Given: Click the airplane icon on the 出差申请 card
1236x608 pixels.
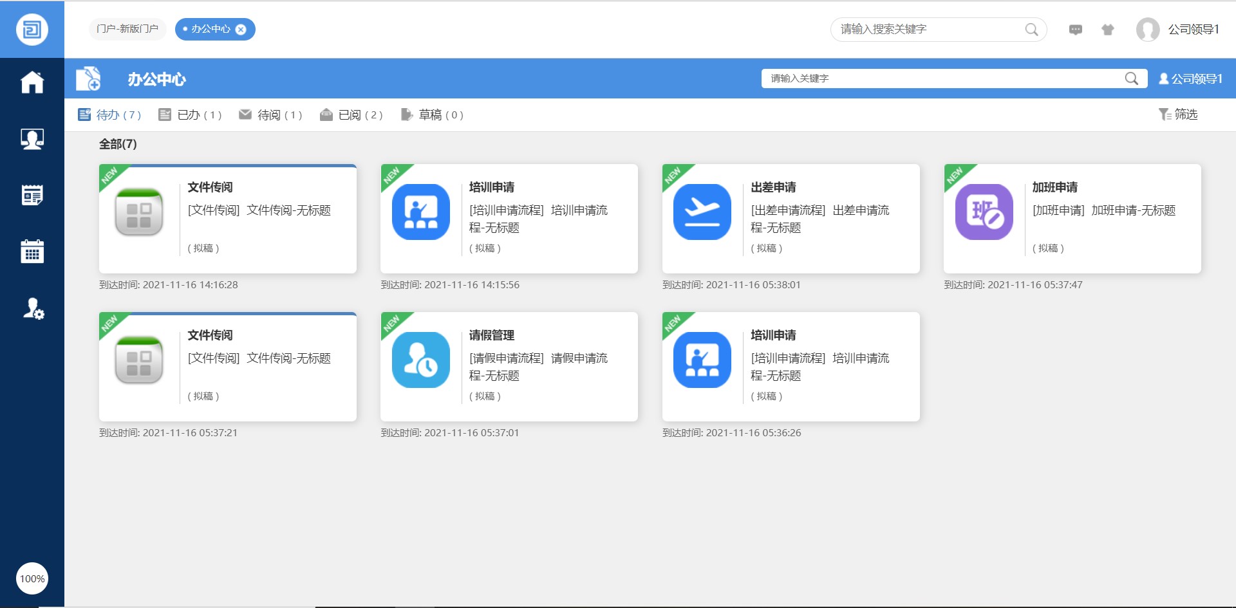Looking at the screenshot, I should pos(702,212).
